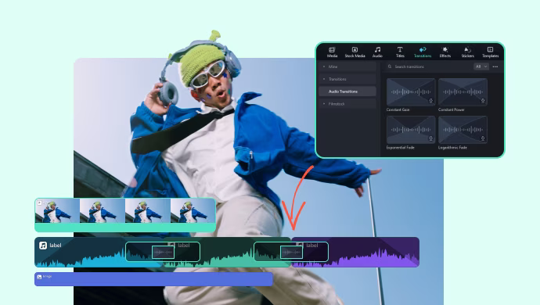Select the indigo image clip on the timeline
Image resolution: width=540 pixels, height=305 pixels.
pyautogui.click(x=153, y=279)
